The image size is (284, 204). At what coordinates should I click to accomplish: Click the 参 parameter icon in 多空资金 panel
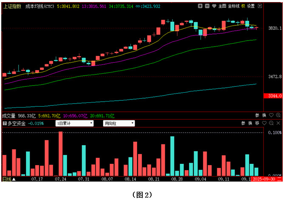click(243, 123)
